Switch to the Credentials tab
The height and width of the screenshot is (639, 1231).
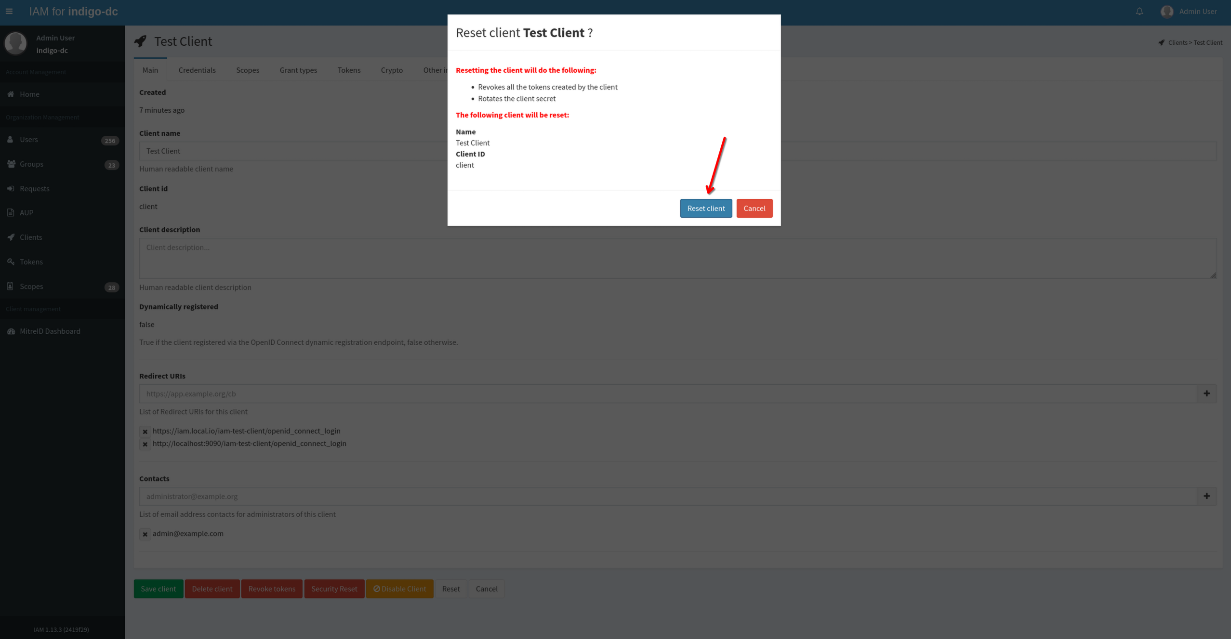pyautogui.click(x=197, y=70)
